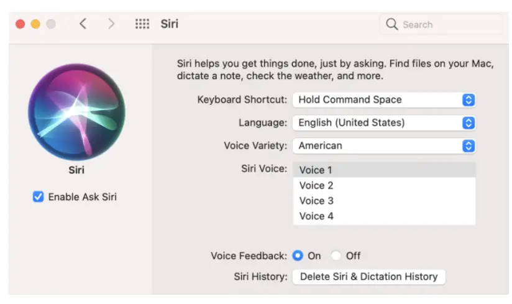Select Voice 1 in Siri Voice list

click(385, 170)
